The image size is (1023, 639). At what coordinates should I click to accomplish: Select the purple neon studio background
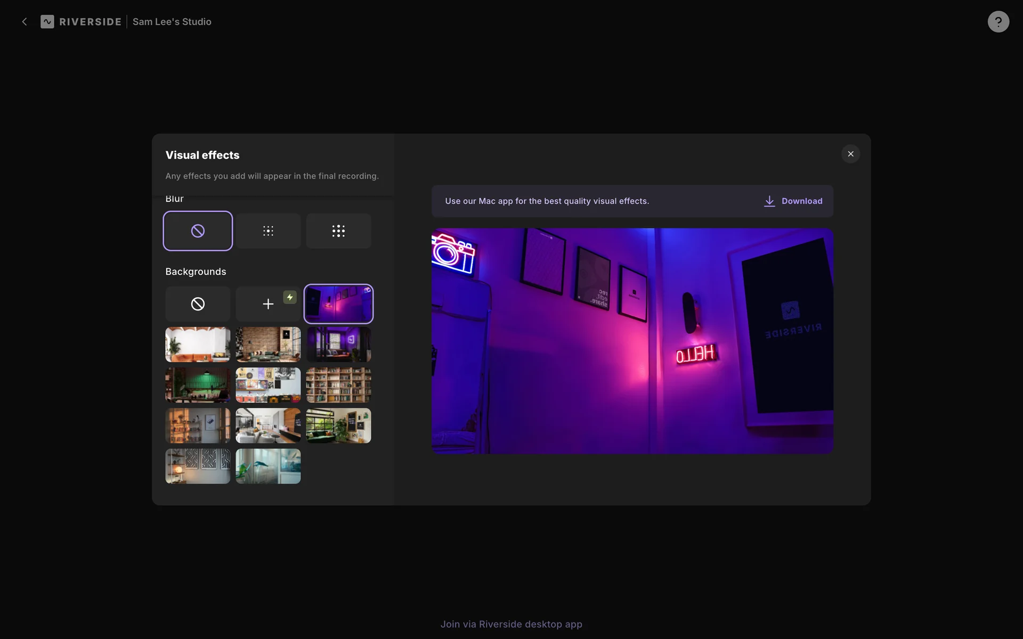pyautogui.click(x=338, y=304)
